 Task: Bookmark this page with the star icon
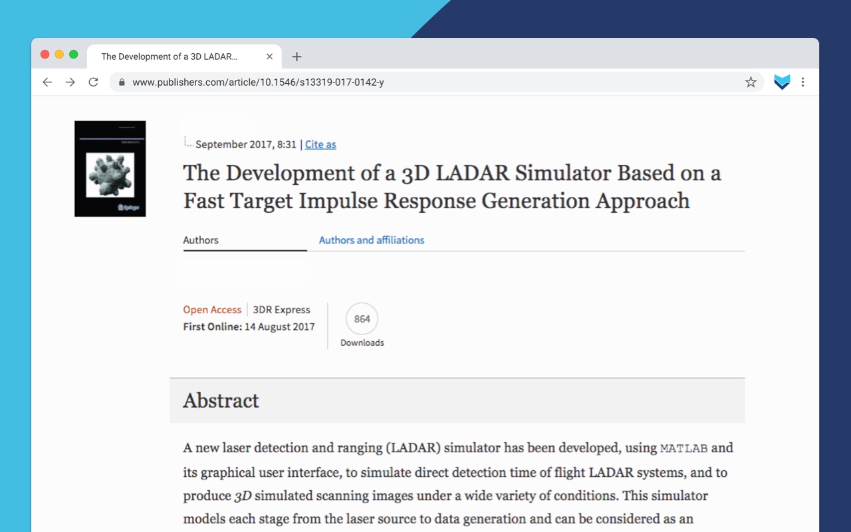pos(751,82)
